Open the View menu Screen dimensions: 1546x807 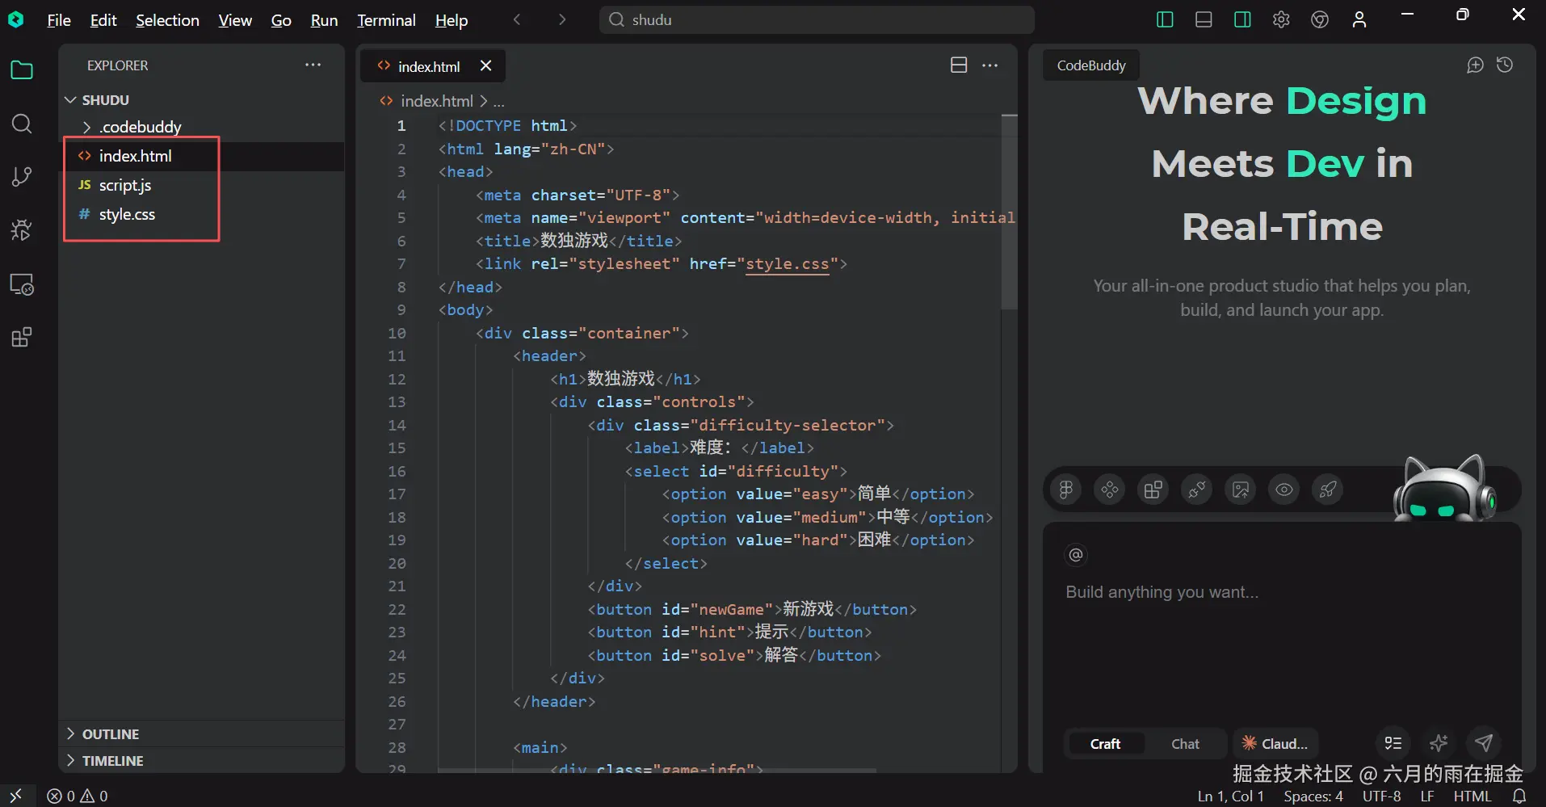[x=235, y=20]
